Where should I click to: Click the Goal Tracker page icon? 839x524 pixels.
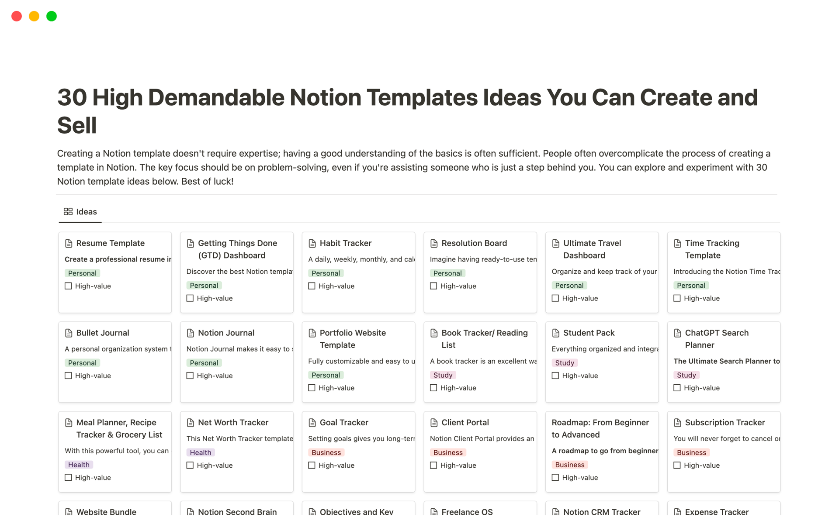click(x=312, y=423)
